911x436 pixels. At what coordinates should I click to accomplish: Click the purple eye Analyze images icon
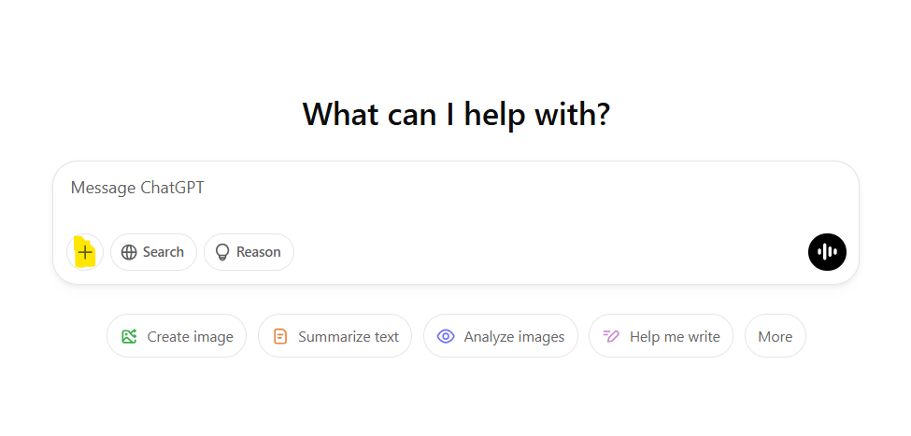click(446, 336)
